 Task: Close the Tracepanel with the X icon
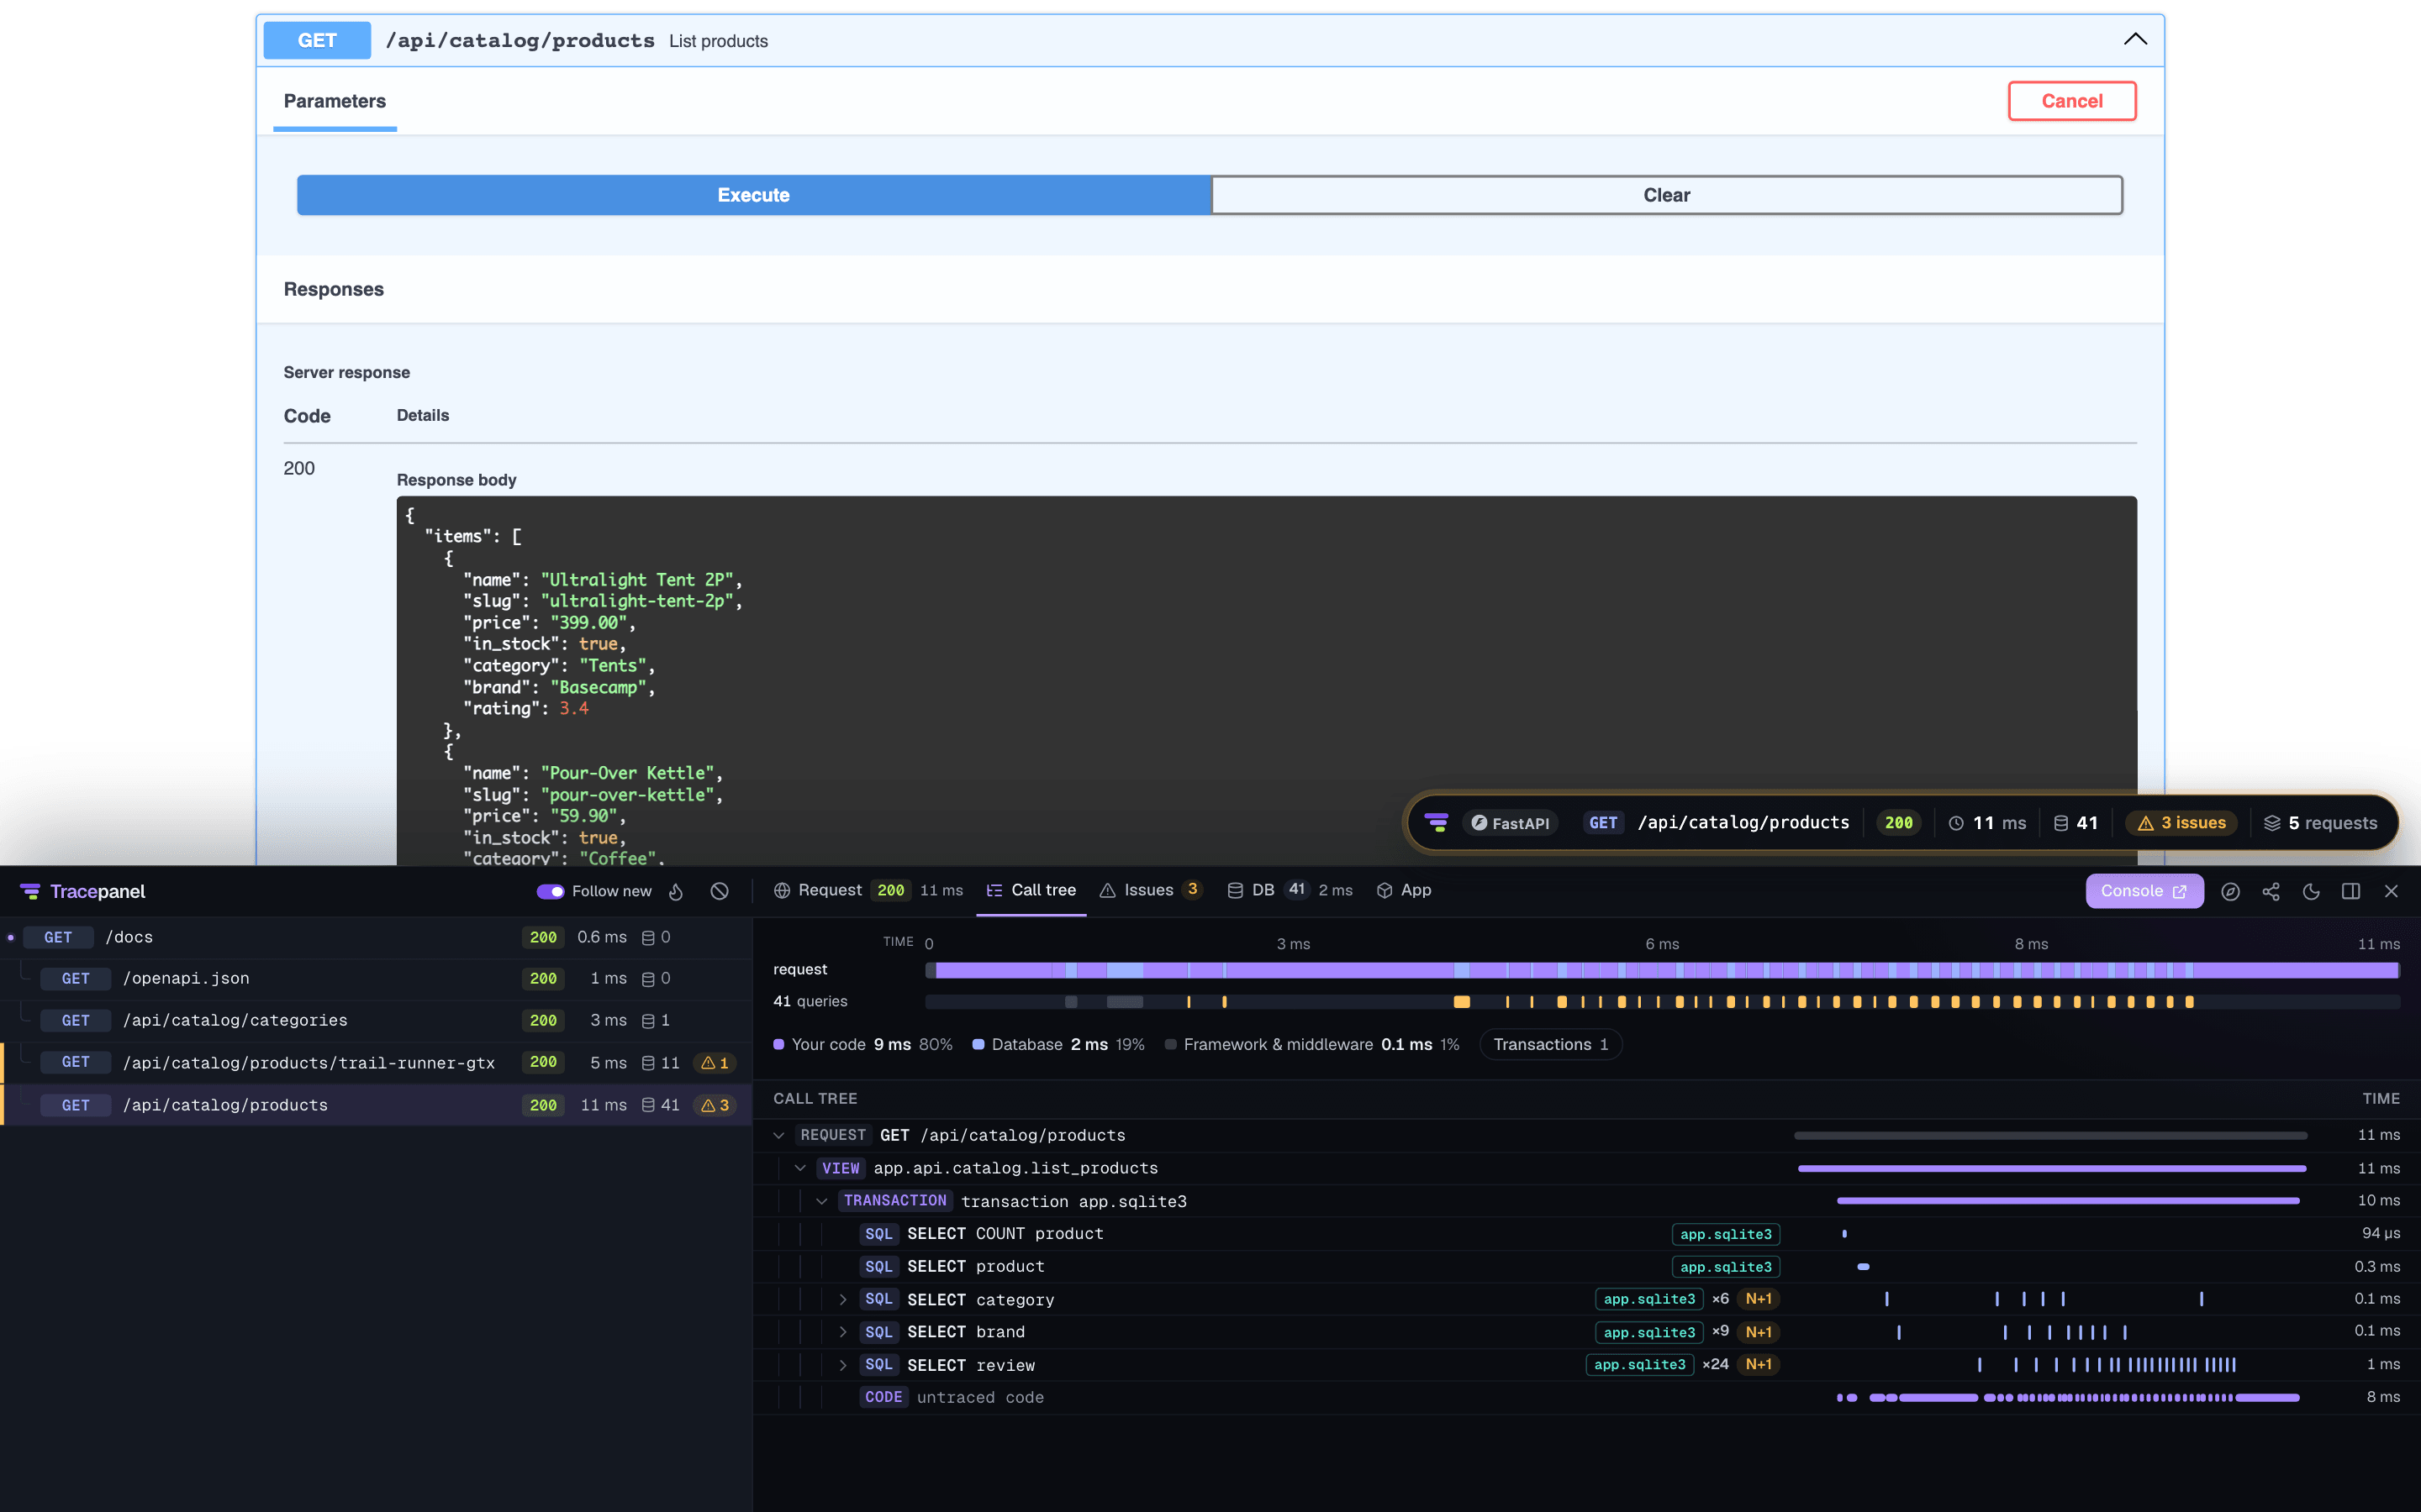click(2391, 891)
